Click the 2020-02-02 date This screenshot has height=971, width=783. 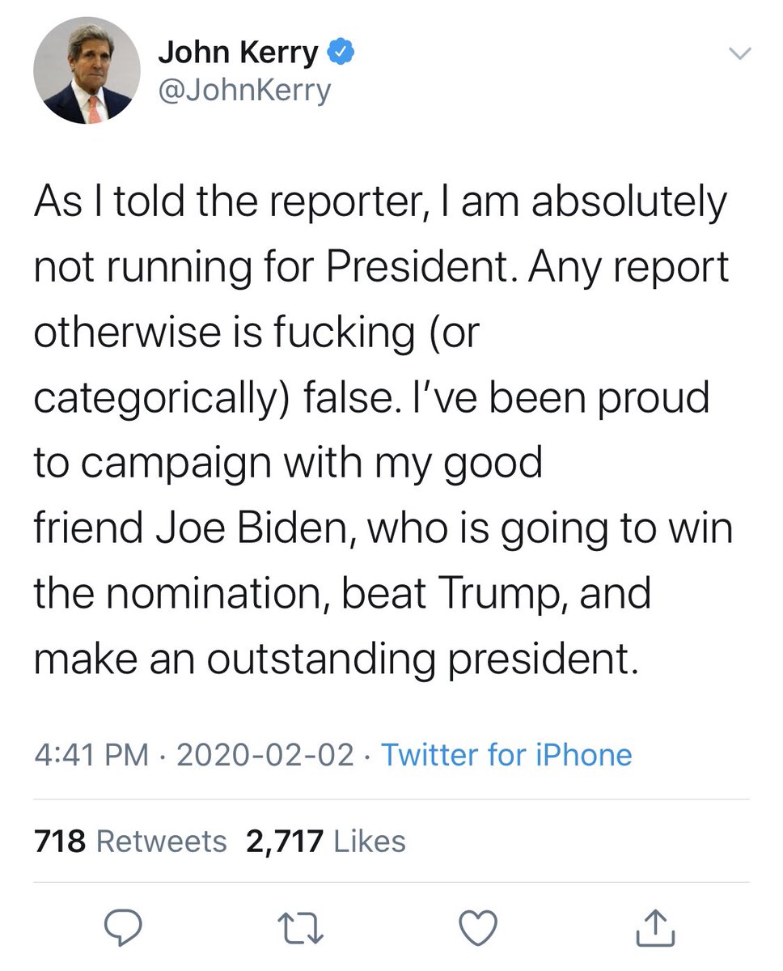265,755
